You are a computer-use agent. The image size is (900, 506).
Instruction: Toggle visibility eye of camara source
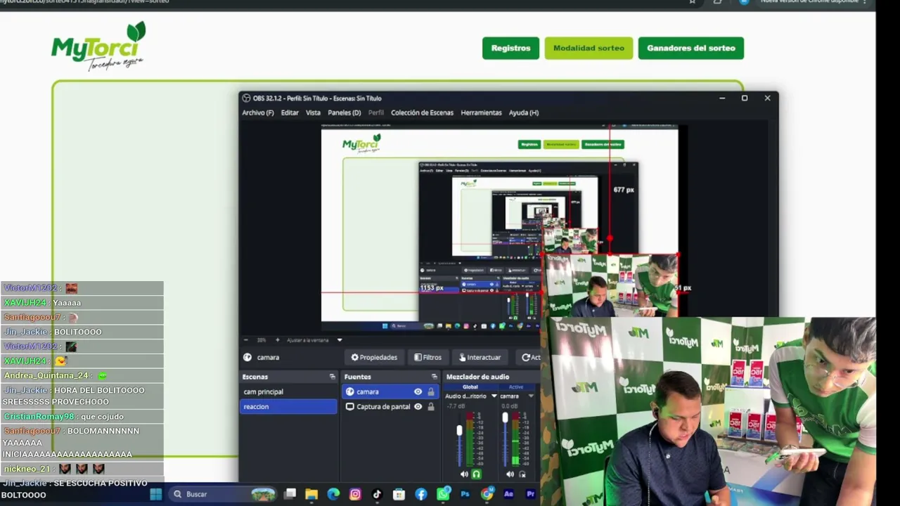click(418, 391)
